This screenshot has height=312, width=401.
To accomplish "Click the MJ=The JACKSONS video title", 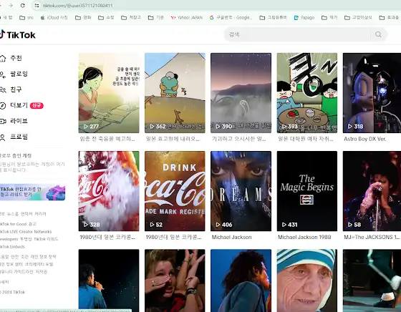I will tap(372, 237).
